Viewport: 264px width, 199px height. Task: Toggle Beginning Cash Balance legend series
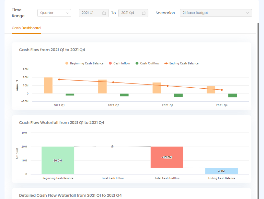coord(84,63)
